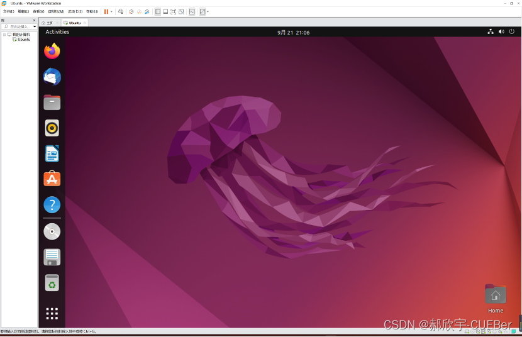Open Firefox from the Ubuntu dock
The image size is (522, 337).
click(52, 51)
